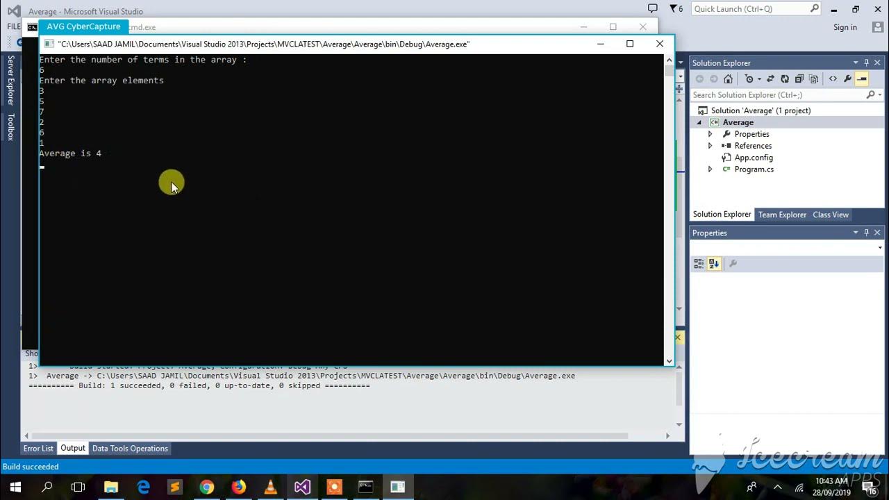Click feedback speech bubble icon in title bar
The image size is (889, 500).
point(652,9)
